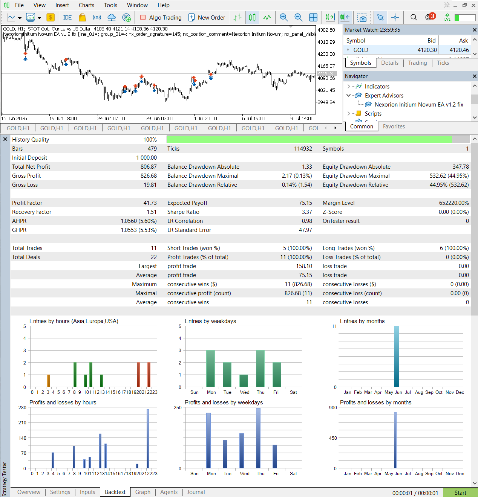Select the GOLD row in Market Watch

point(408,50)
